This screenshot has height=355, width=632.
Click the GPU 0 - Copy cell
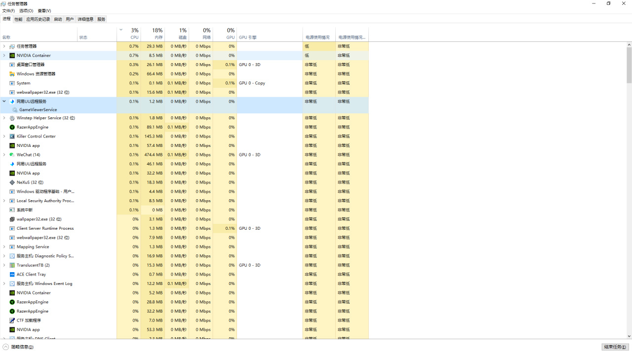[x=270, y=83]
